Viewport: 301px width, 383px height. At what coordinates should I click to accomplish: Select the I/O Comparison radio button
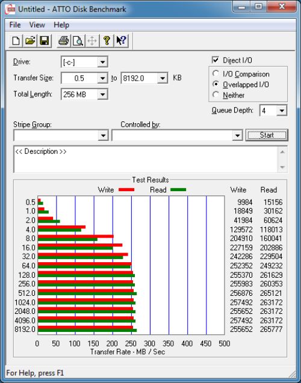click(216, 73)
